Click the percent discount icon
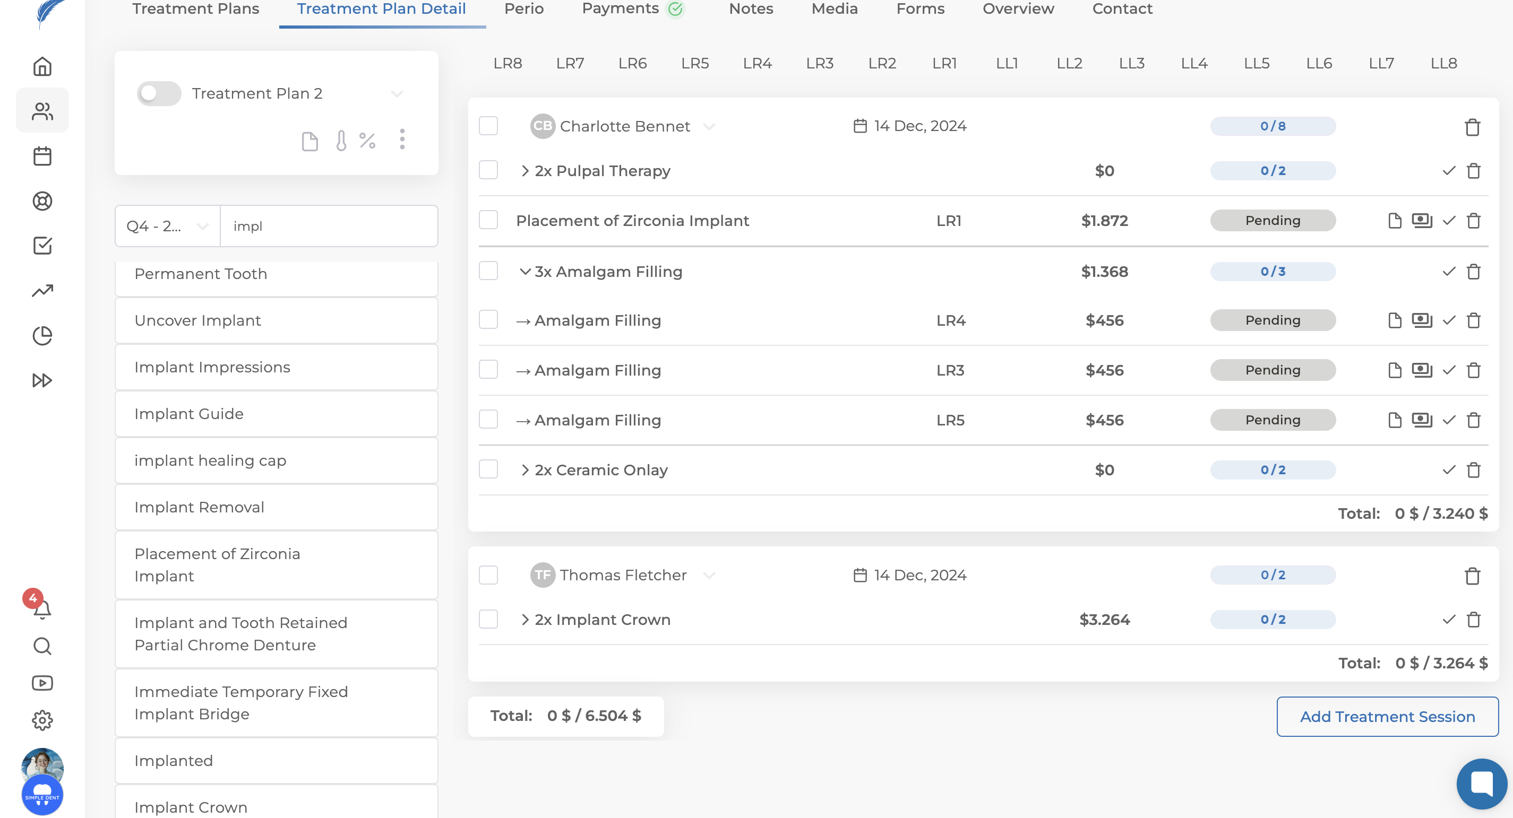This screenshot has width=1513, height=818. 368,141
